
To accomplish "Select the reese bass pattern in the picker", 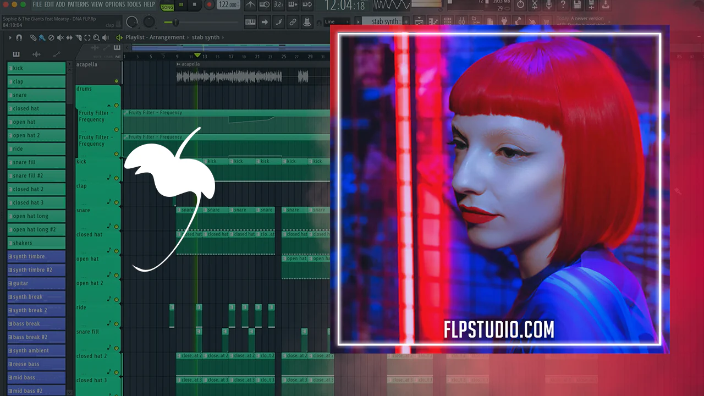I will [x=36, y=364].
